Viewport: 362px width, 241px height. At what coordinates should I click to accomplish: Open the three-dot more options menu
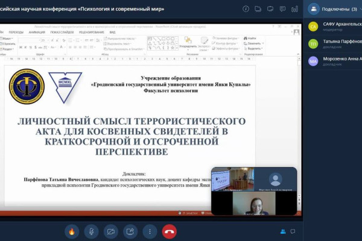[x=150, y=231]
